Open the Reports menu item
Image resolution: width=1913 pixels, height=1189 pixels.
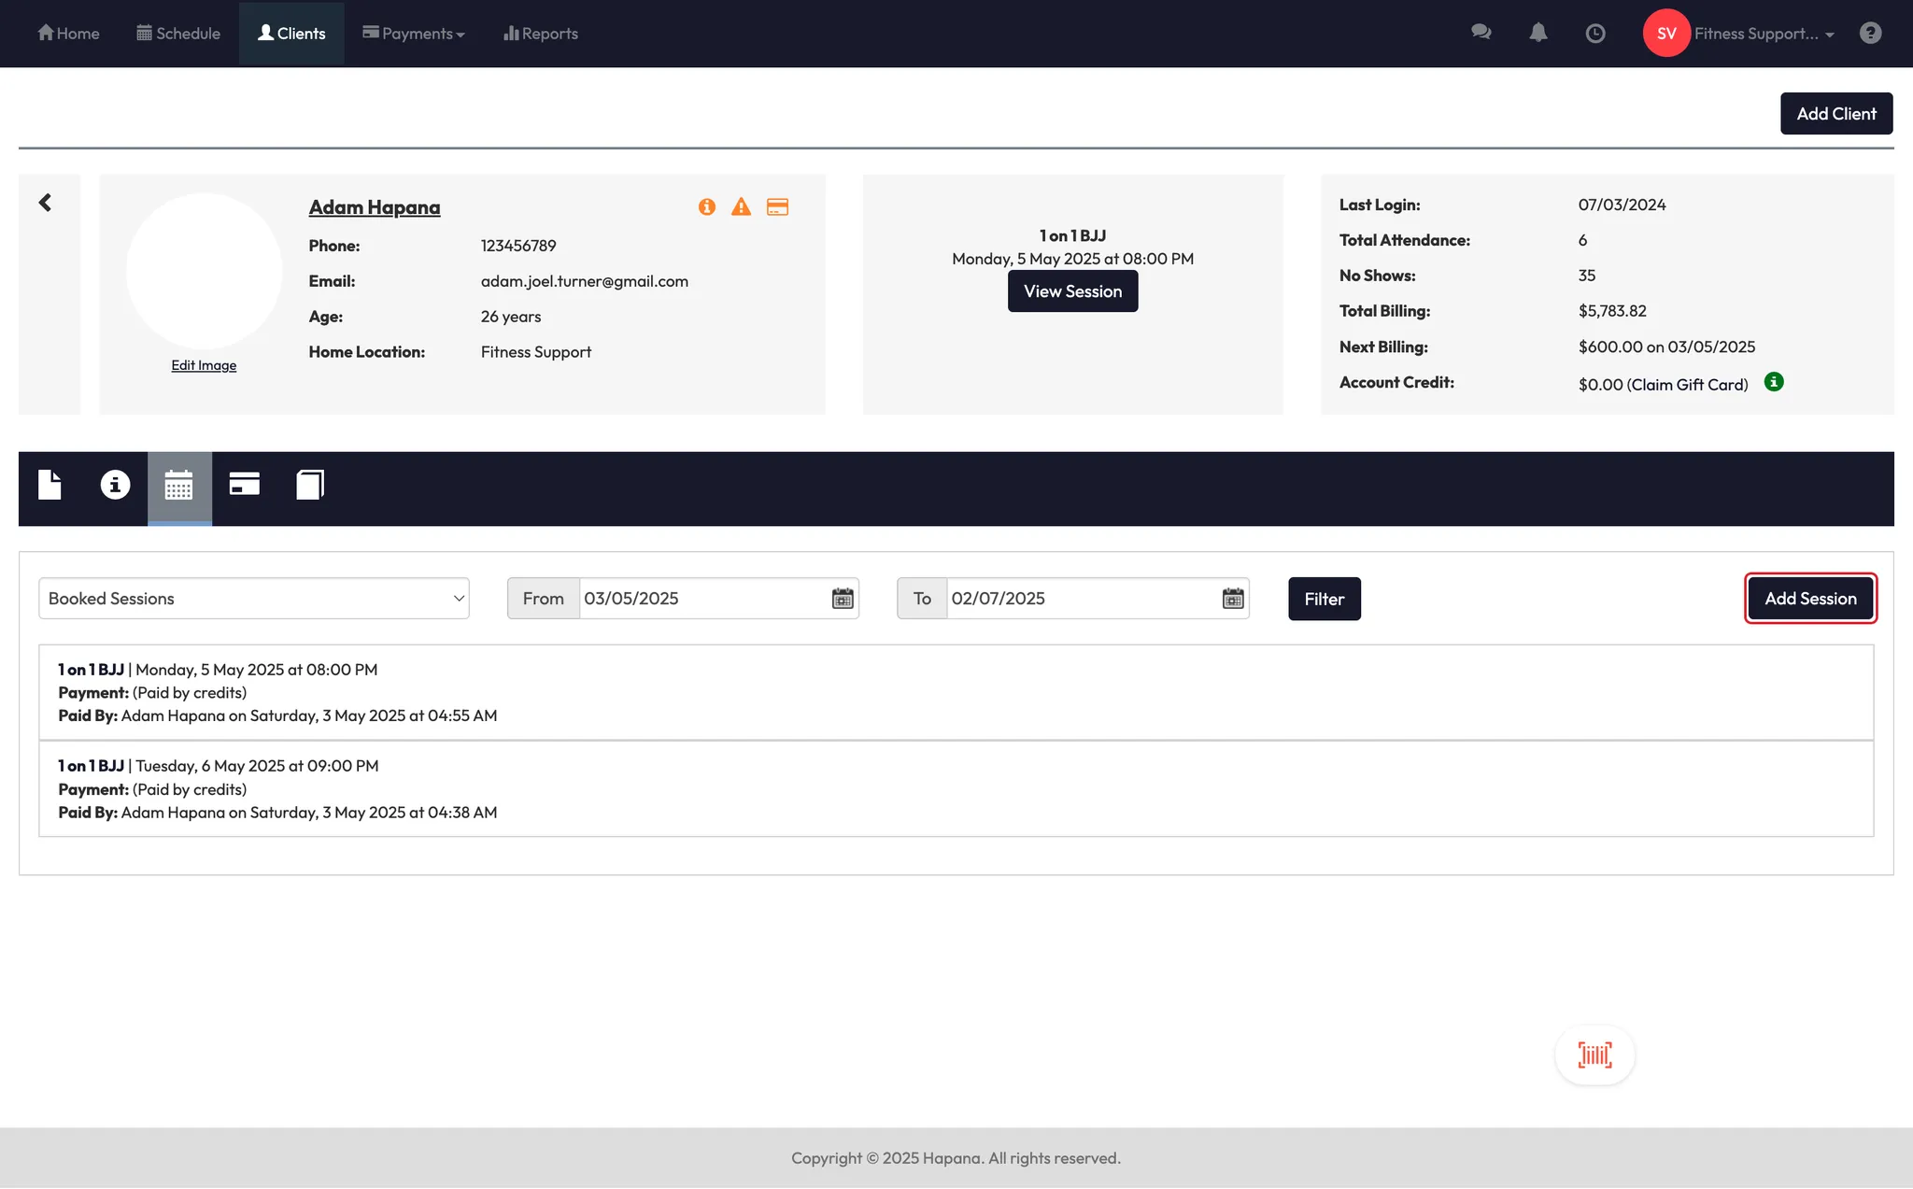tap(541, 34)
